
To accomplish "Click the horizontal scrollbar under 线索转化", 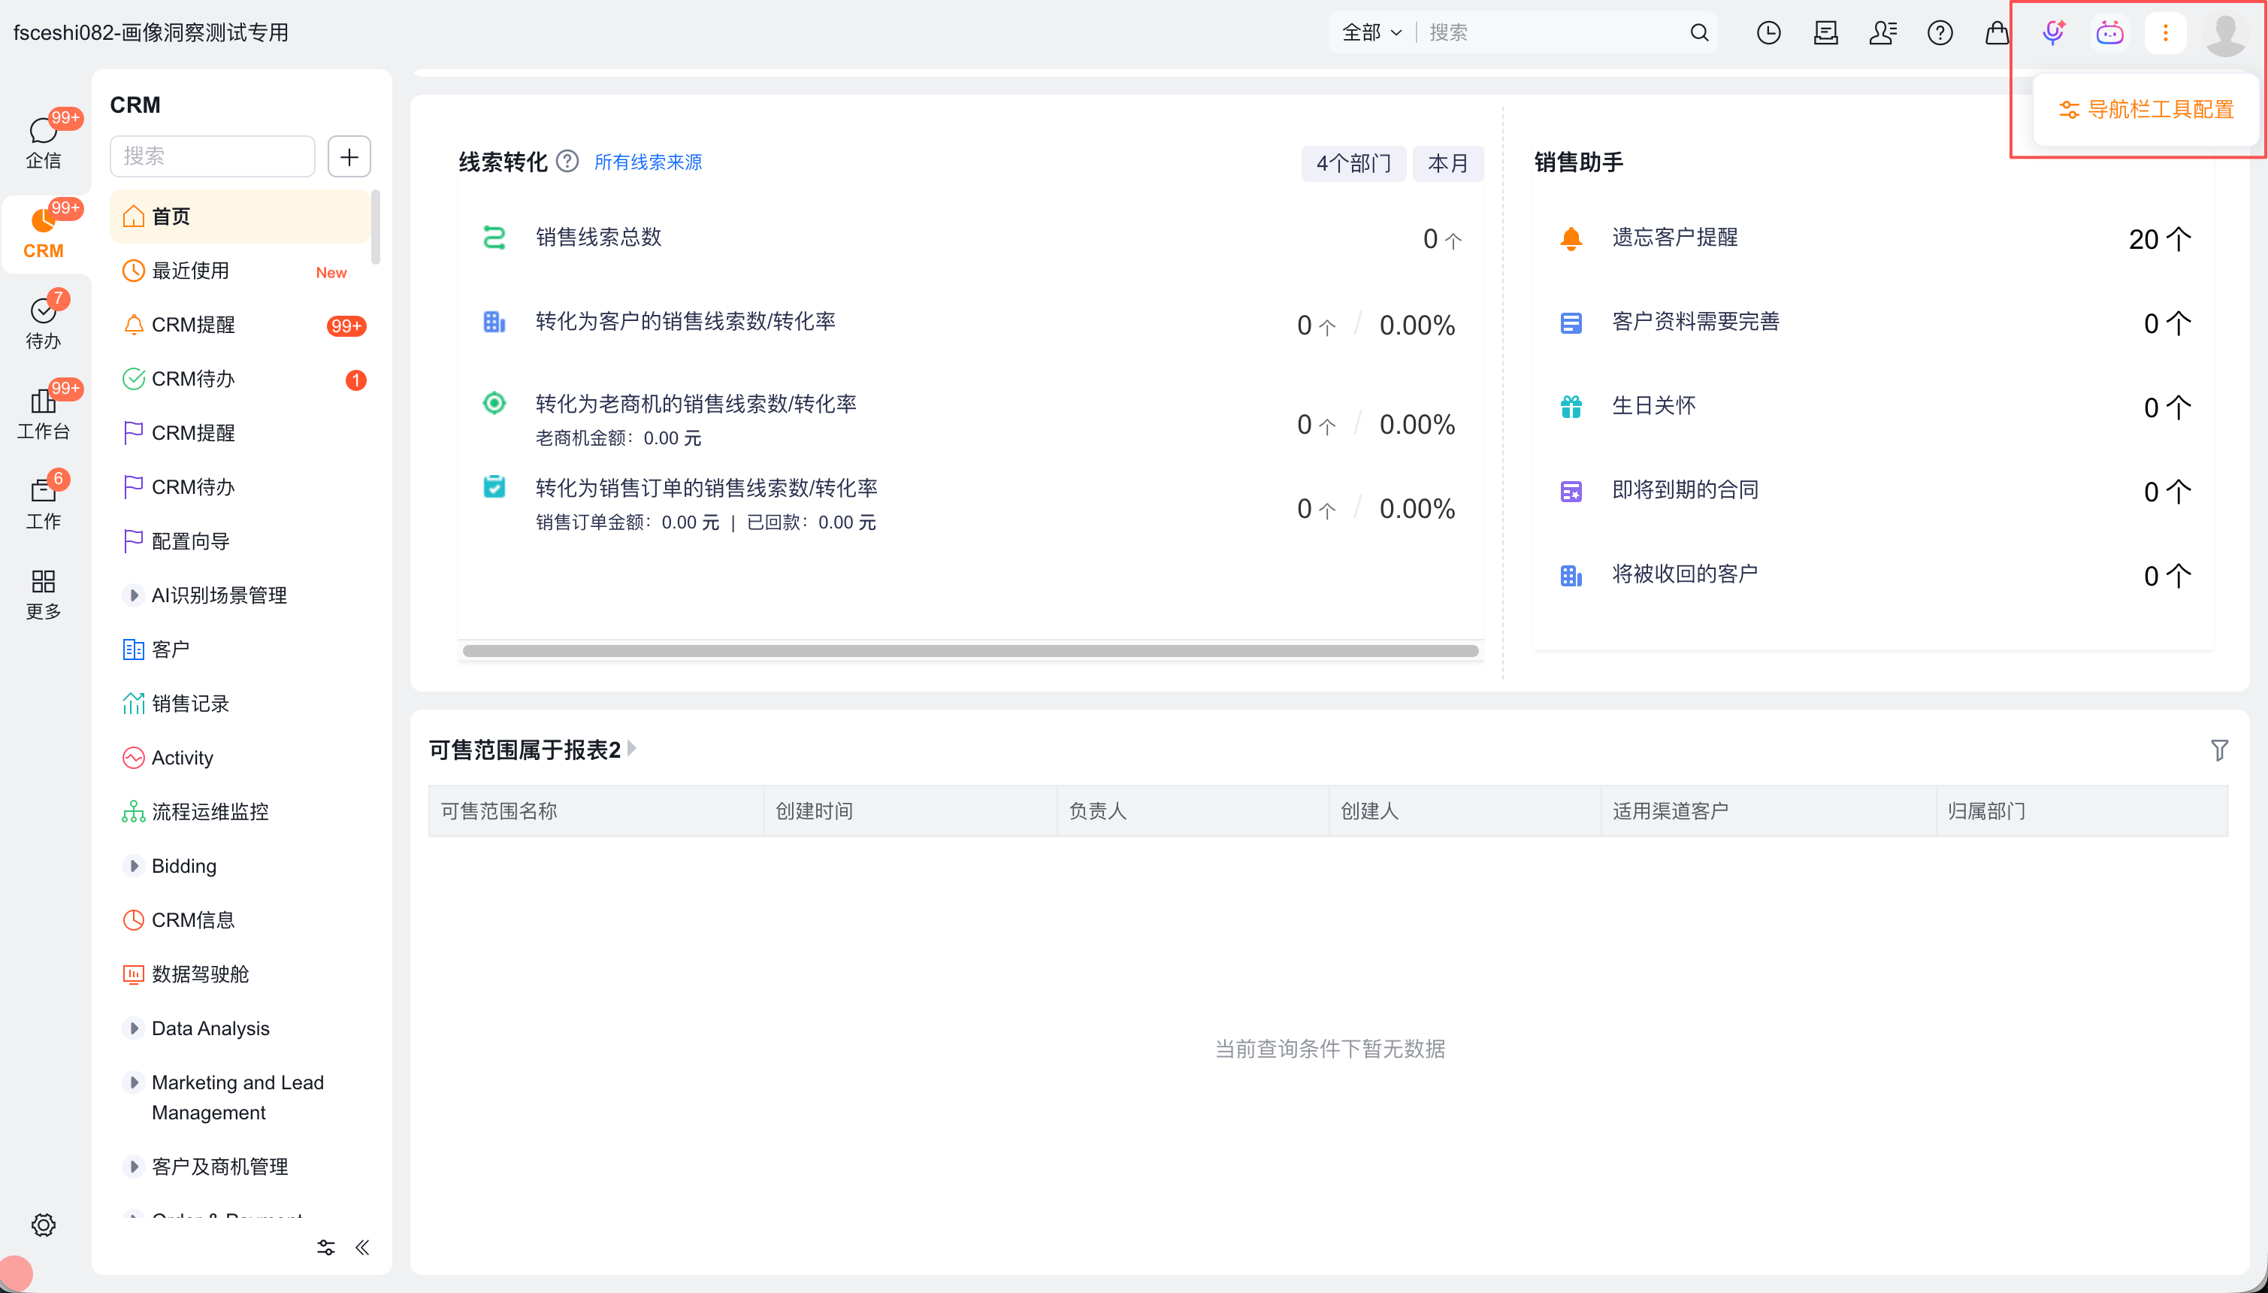I will (969, 651).
